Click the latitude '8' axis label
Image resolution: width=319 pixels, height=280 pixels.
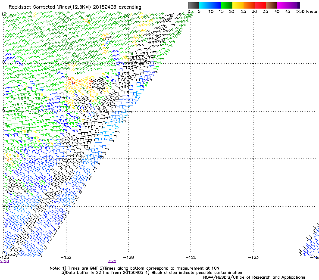[x=3, y=62]
